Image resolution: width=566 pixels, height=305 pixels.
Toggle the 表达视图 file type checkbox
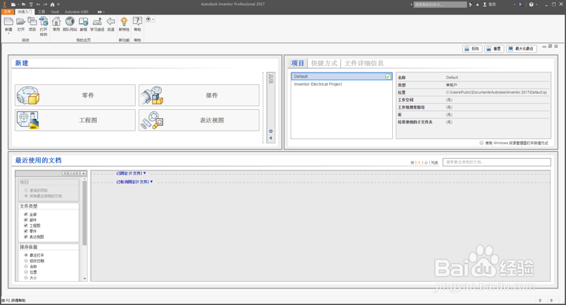pyautogui.click(x=25, y=237)
